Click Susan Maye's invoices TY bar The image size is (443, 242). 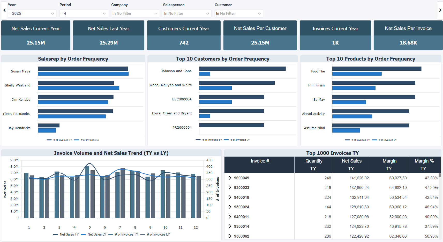click(x=83, y=69)
